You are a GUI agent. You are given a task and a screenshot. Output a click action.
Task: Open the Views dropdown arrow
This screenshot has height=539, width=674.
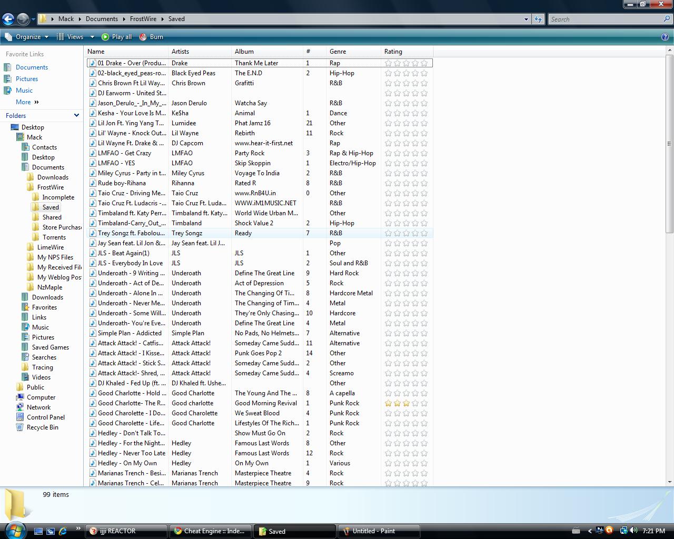92,37
